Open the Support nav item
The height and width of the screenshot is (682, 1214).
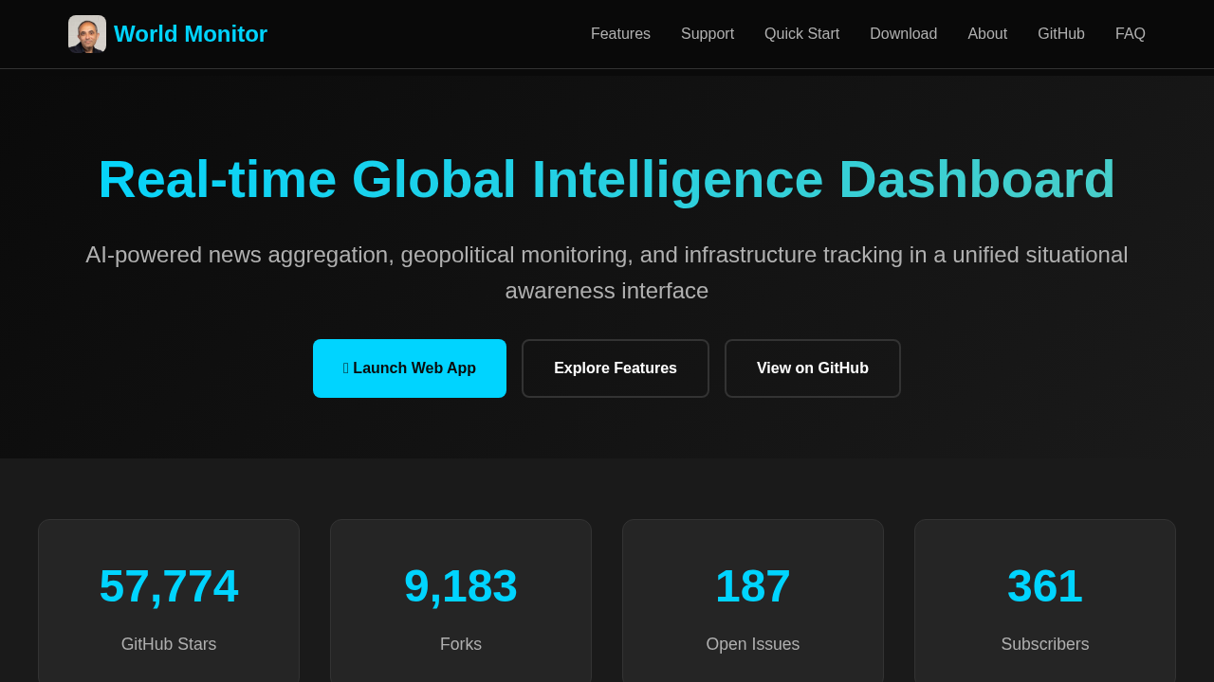[708, 34]
